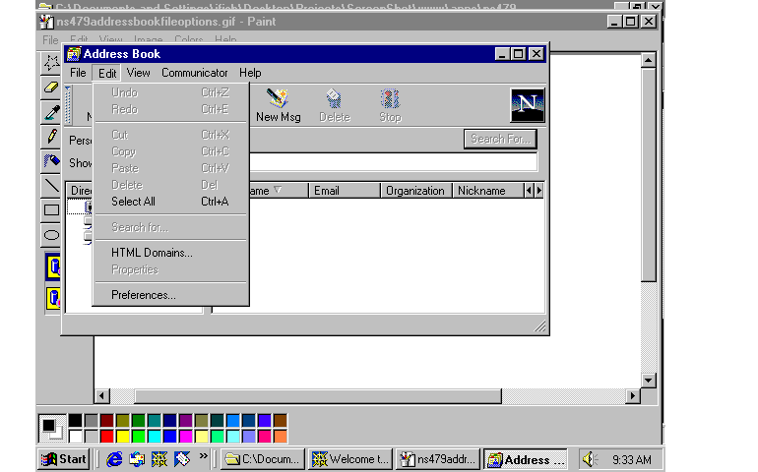Click the Delete toolbar icon
758x472 pixels.
click(334, 105)
